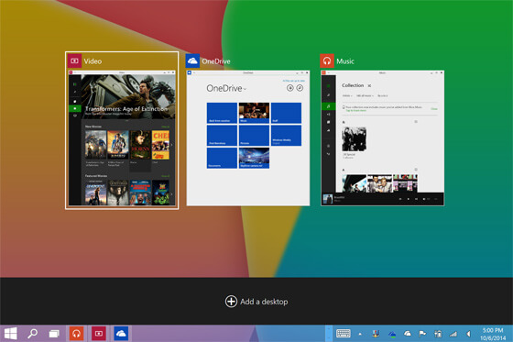Expand the hidden tray icons arrow

pos(360,334)
